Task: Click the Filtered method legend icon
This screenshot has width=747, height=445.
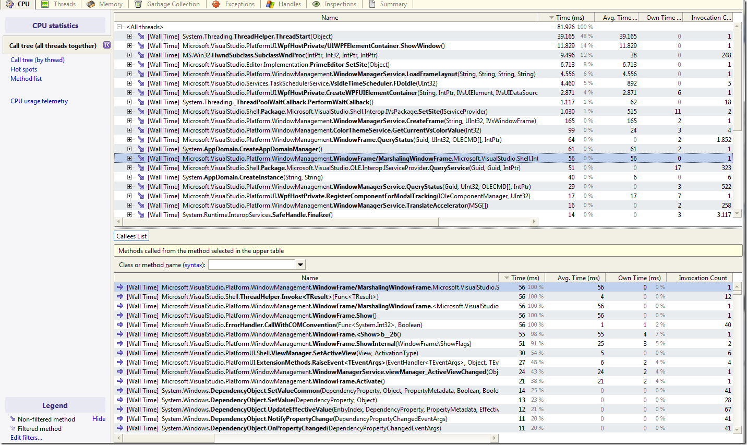Action: click(x=13, y=428)
